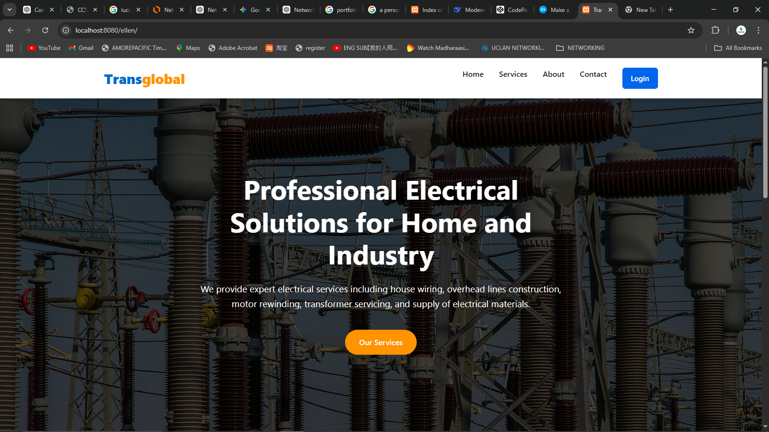
Task: Switch to the CodePen tab
Action: 512,10
